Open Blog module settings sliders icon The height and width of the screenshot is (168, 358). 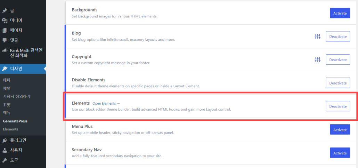[x=318, y=36]
